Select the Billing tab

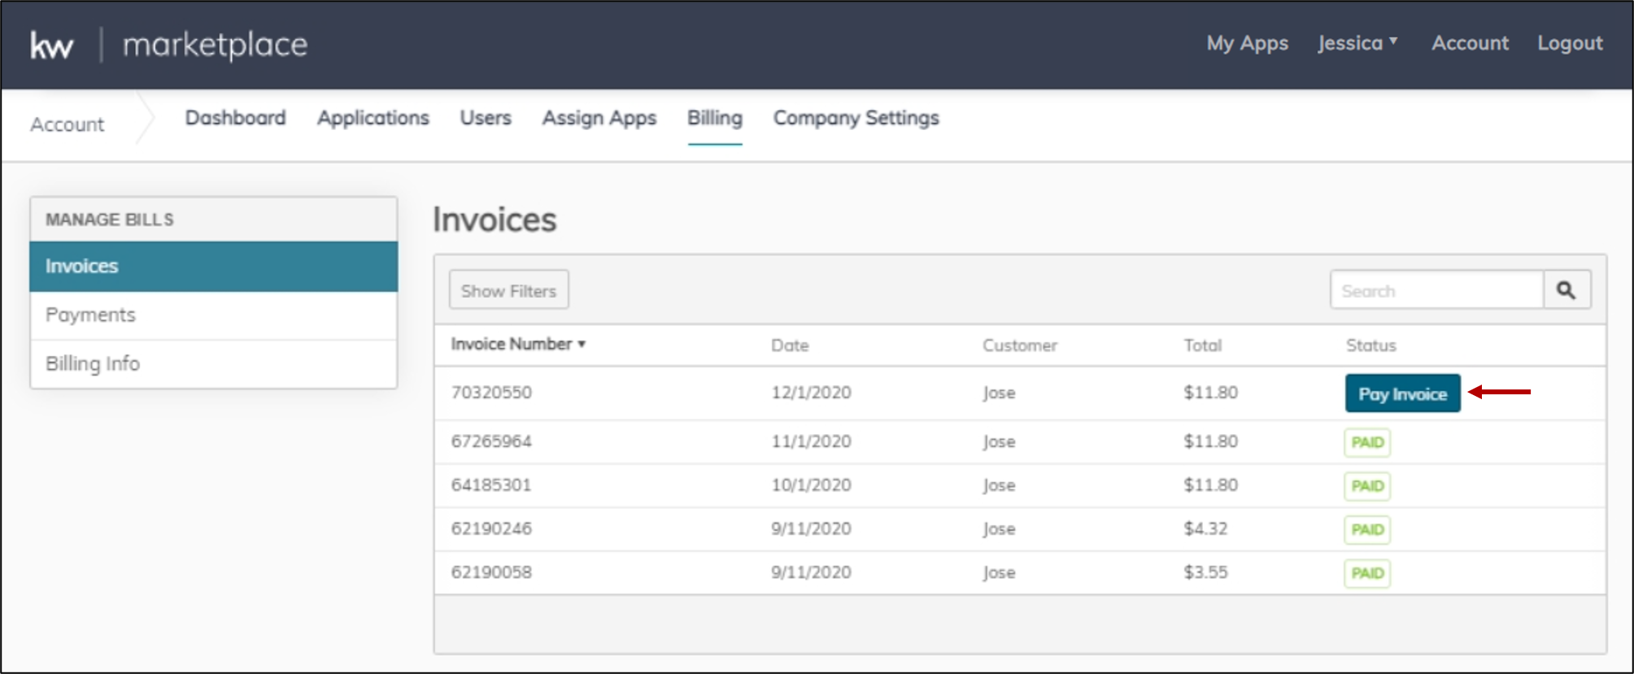click(x=715, y=118)
